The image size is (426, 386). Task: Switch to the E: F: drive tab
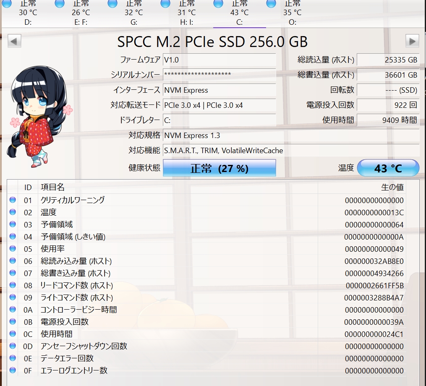pyautogui.click(x=81, y=13)
